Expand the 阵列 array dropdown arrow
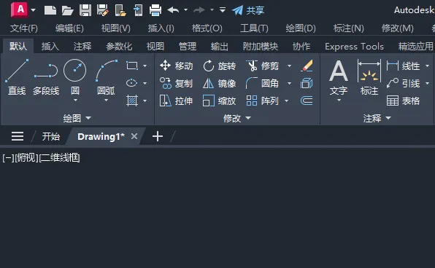 point(287,100)
